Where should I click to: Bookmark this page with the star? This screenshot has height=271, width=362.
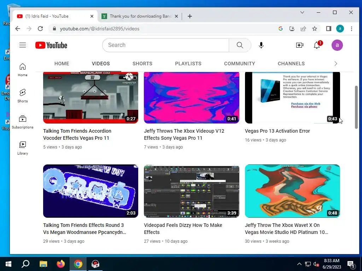pos(314,29)
